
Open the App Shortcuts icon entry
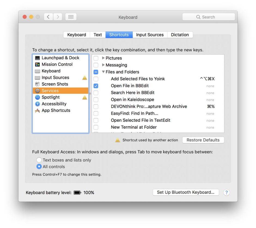[x=37, y=110]
